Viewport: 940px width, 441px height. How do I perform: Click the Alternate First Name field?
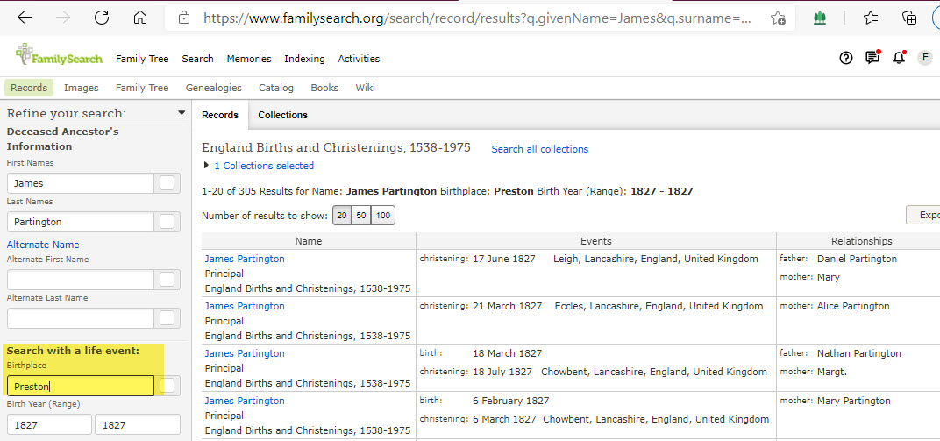coord(81,279)
